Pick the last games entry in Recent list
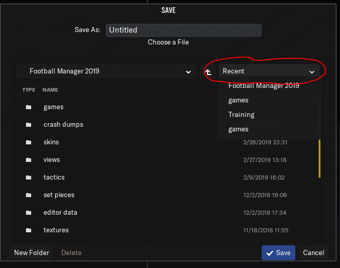This screenshot has width=340, height=268. click(238, 129)
